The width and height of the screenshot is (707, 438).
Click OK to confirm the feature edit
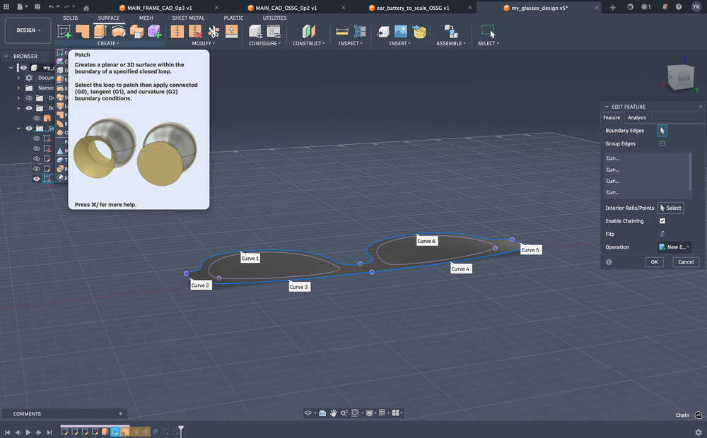click(x=653, y=261)
